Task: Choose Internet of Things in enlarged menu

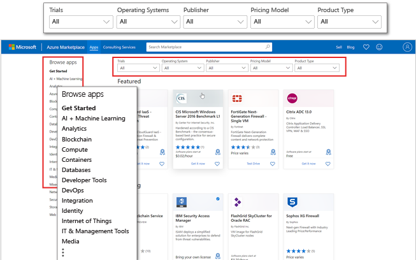Action: pos(87,221)
